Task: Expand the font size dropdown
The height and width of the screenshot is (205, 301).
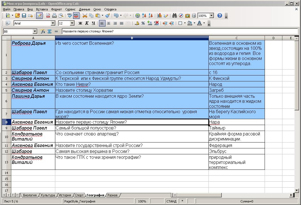Action: 72,23
